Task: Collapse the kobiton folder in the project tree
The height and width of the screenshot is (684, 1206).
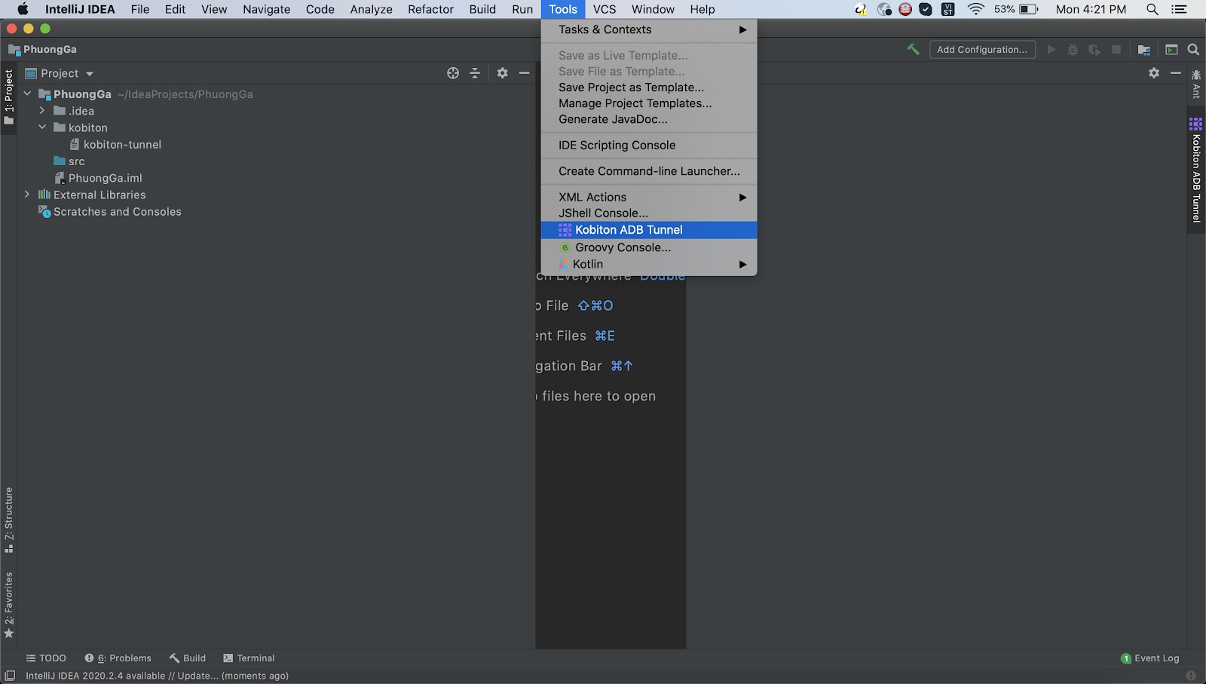Action: pos(42,127)
